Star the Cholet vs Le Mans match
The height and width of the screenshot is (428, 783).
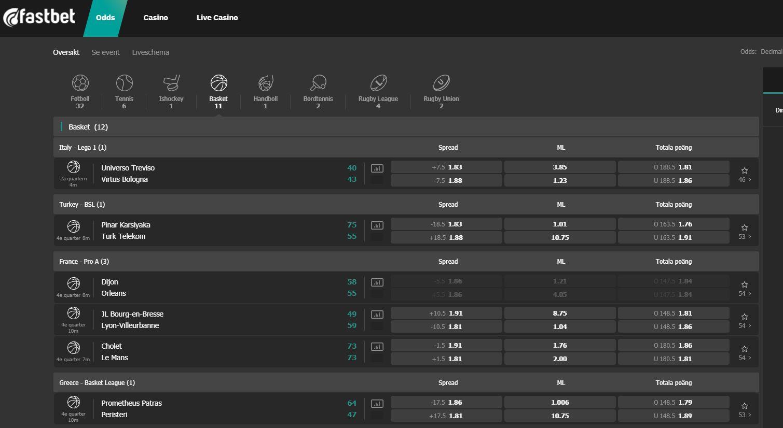[x=744, y=348]
